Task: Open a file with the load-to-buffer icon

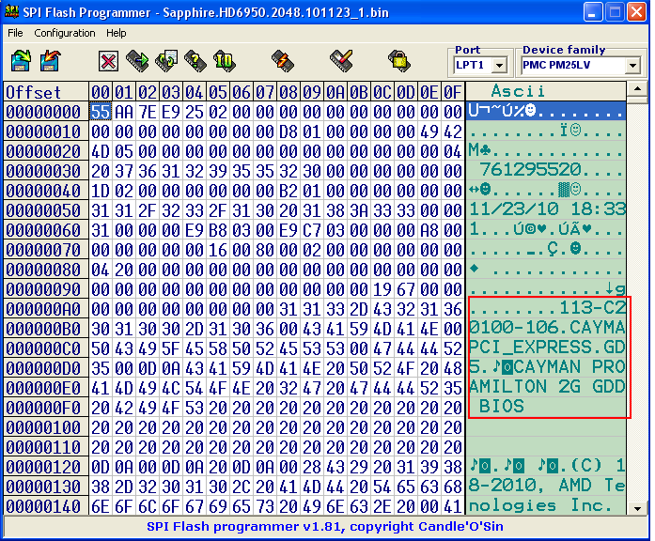Action: 21,61
